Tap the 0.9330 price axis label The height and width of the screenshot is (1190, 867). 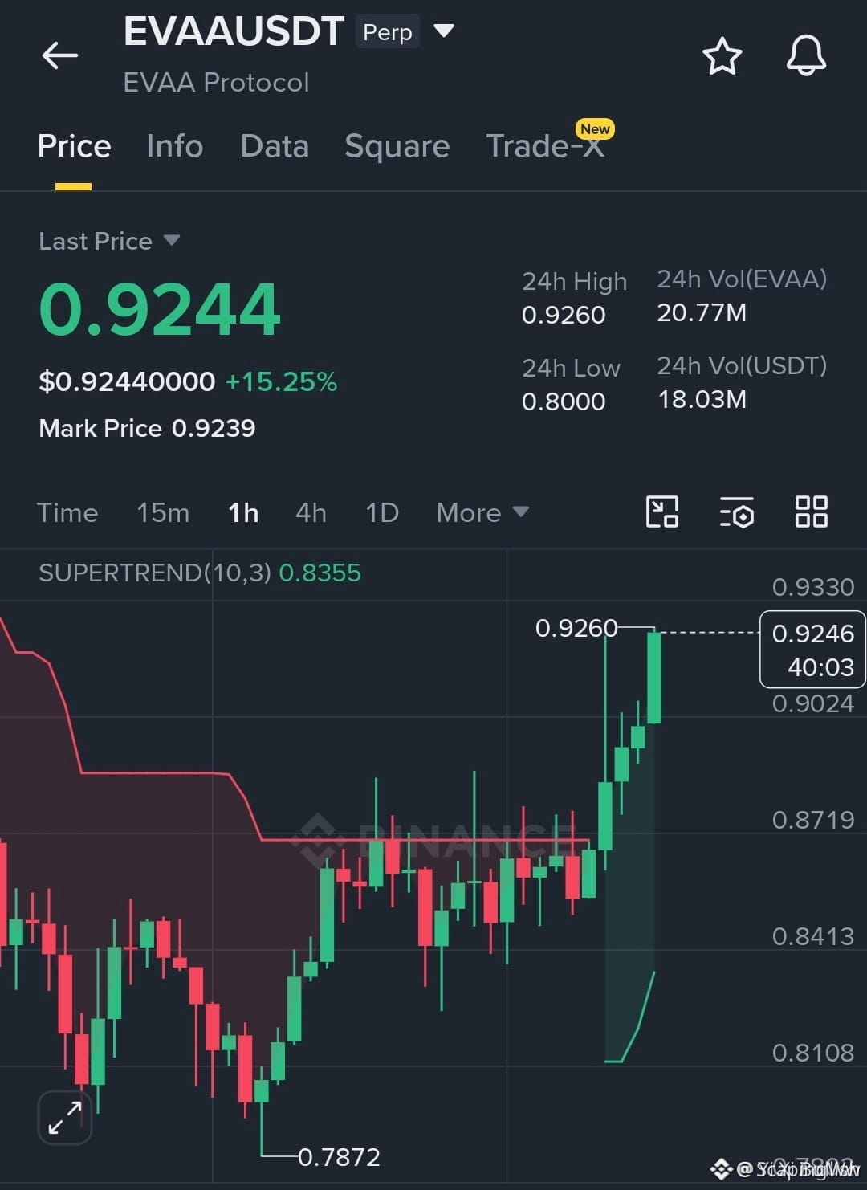point(813,587)
